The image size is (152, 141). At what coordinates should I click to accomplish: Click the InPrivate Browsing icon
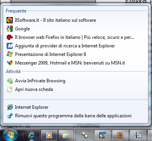(10, 81)
